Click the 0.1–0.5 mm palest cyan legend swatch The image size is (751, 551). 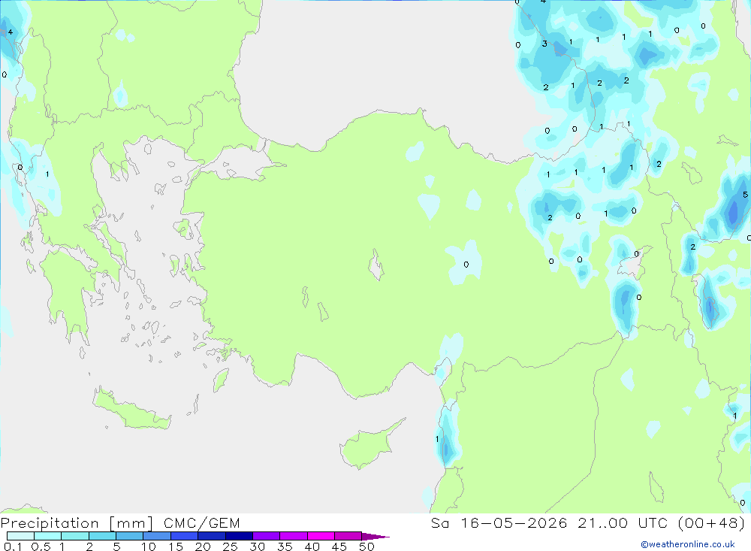(20, 536)
